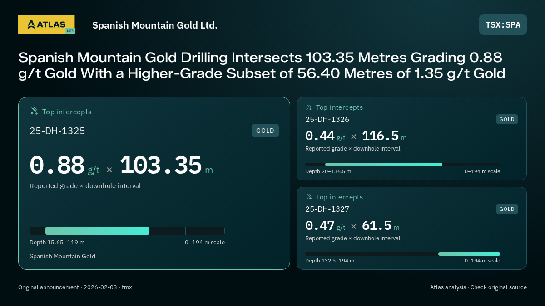Click the Atlas logo badge

coord(46,24)
